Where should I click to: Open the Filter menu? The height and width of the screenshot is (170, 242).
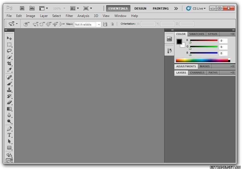[x=69, y=16]
